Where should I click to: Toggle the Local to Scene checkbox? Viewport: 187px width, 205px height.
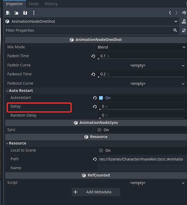101,150
